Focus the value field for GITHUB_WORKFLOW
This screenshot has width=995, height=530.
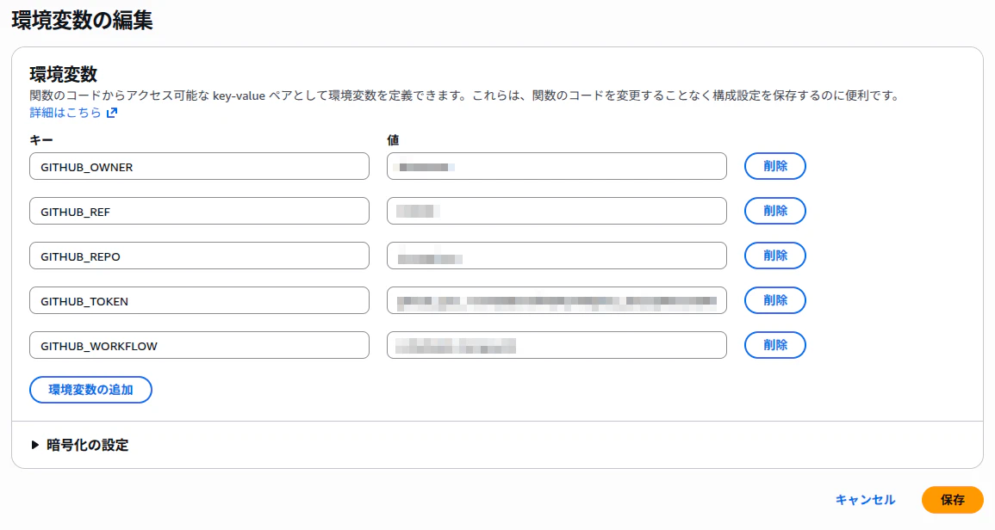pyautogui.click(x=557, y=345)
